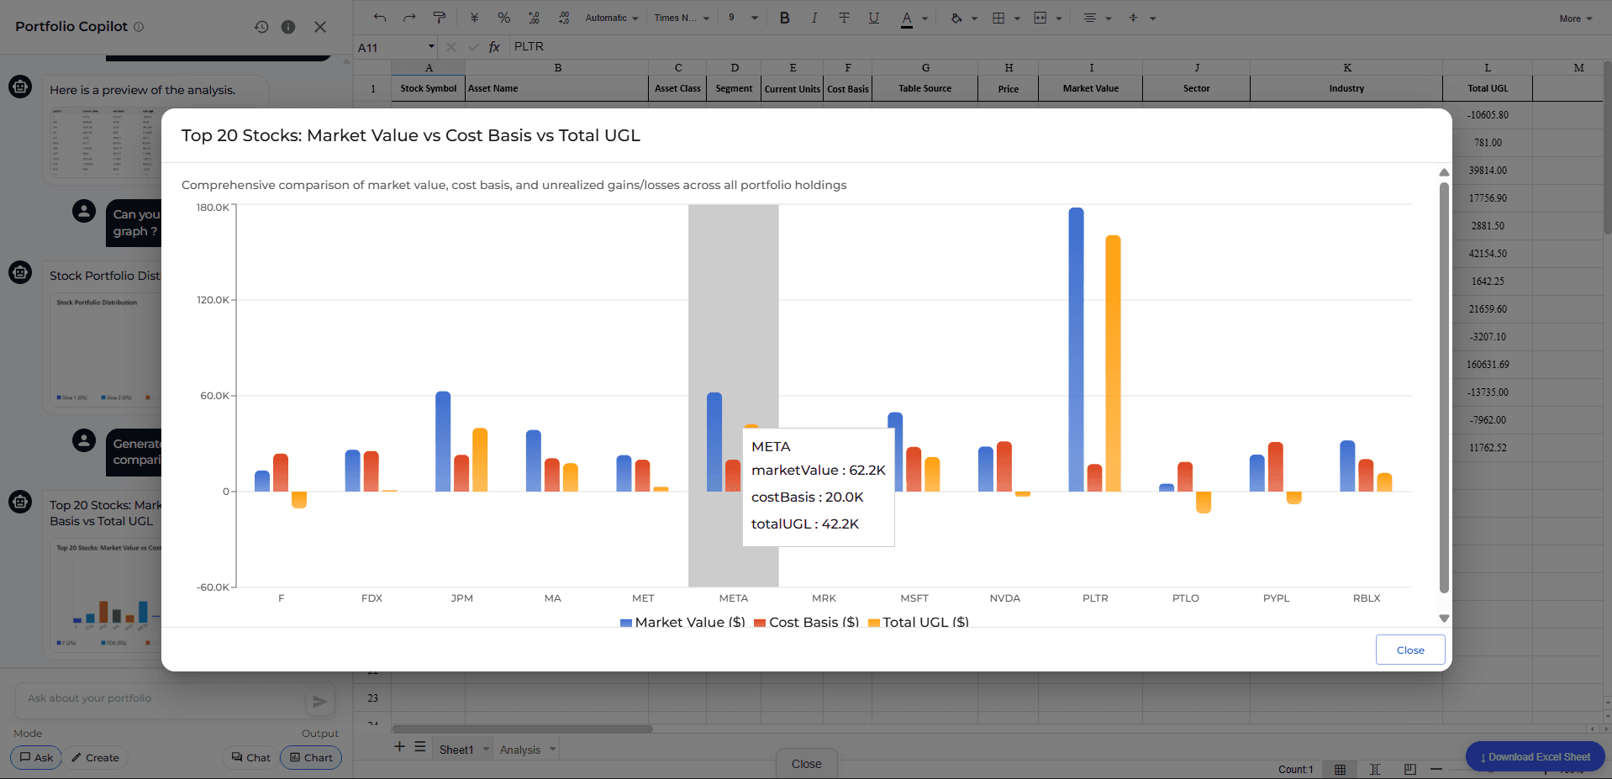
Task: Click the undo arrow icon
Action: pos(380,18)
